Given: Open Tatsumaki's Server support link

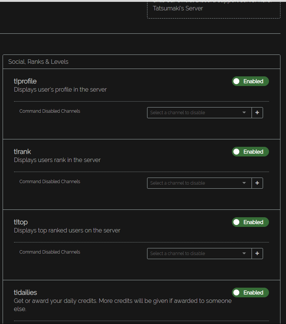Looking at the screenshot, I should click(x=178, y=8).
